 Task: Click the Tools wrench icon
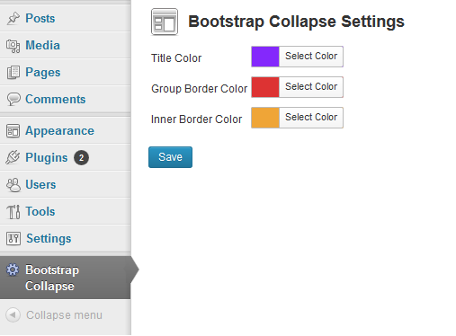[13, 212]
